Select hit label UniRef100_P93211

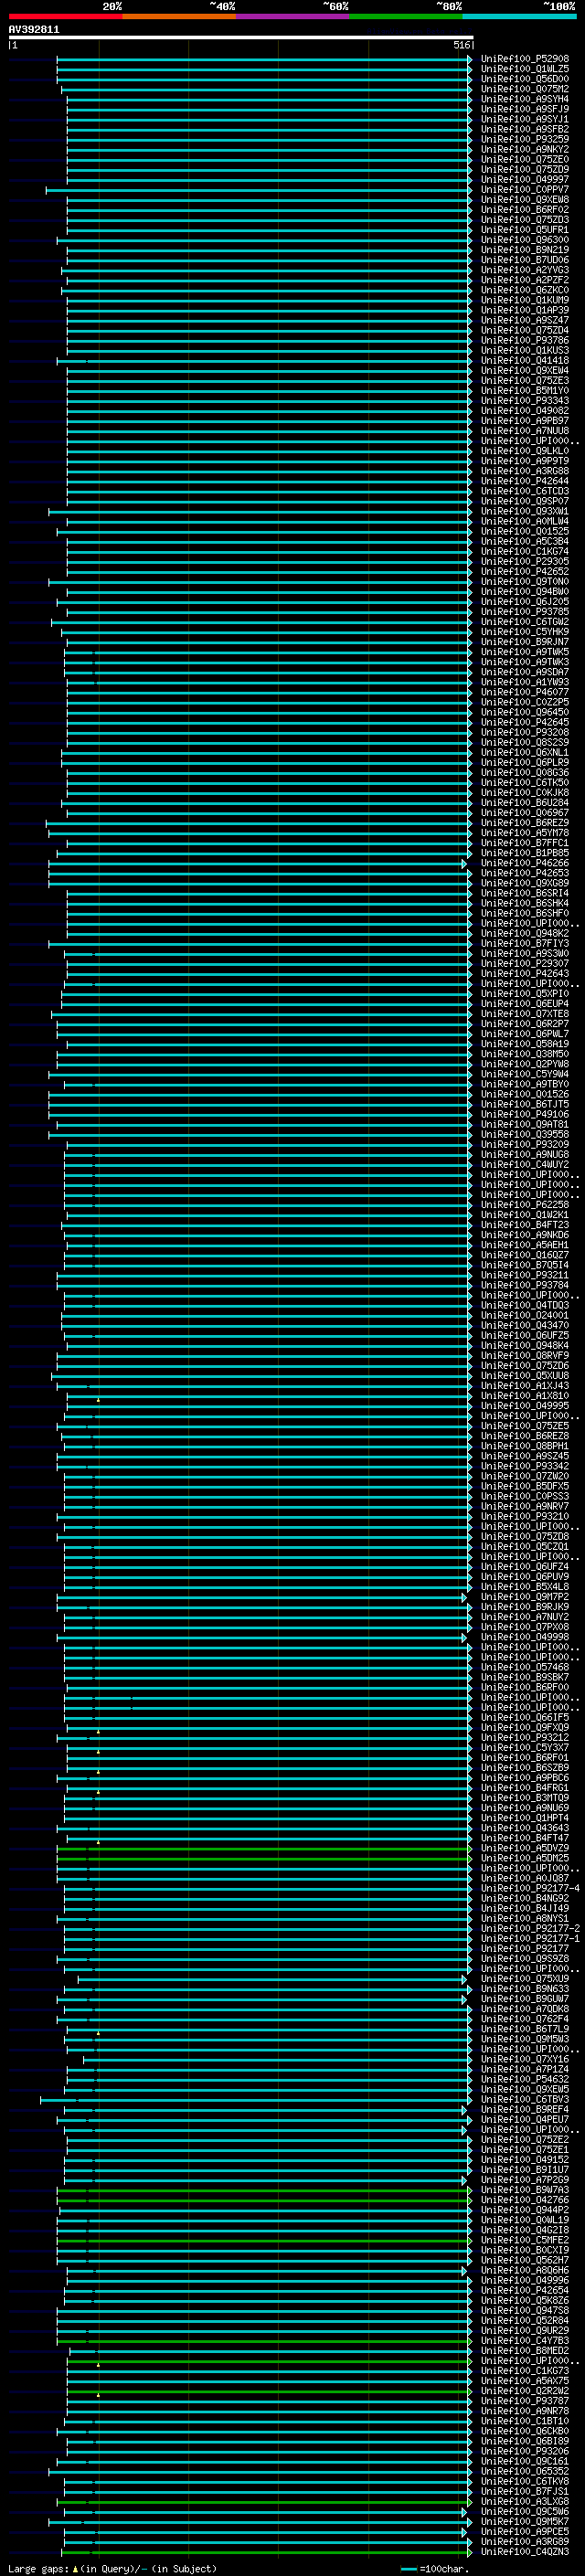click(x=525, y=1276)
